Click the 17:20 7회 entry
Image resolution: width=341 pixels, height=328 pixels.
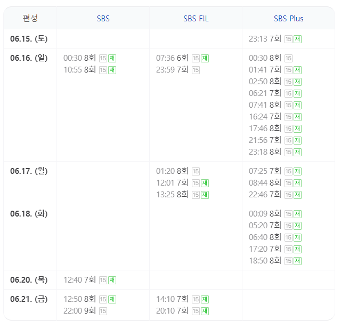coord(265,249)
